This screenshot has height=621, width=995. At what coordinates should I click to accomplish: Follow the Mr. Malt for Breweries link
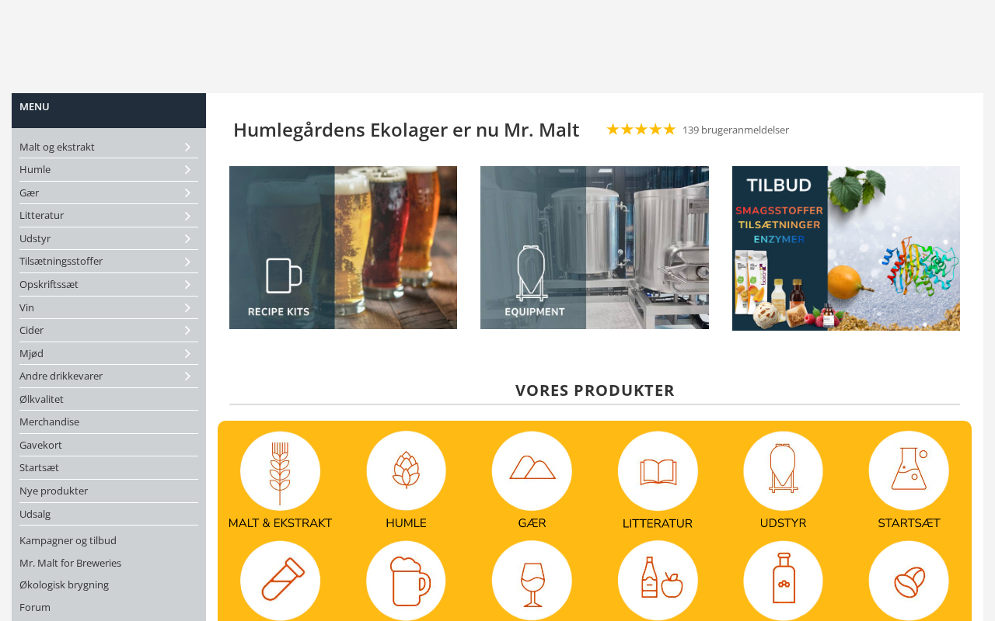pyautogui.click(x=70, y=563)
